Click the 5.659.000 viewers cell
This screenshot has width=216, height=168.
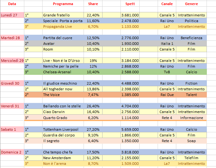tap(130, 129)
